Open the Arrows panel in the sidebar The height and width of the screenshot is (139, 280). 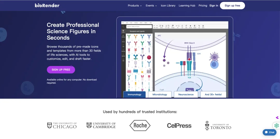coord(123,41)
